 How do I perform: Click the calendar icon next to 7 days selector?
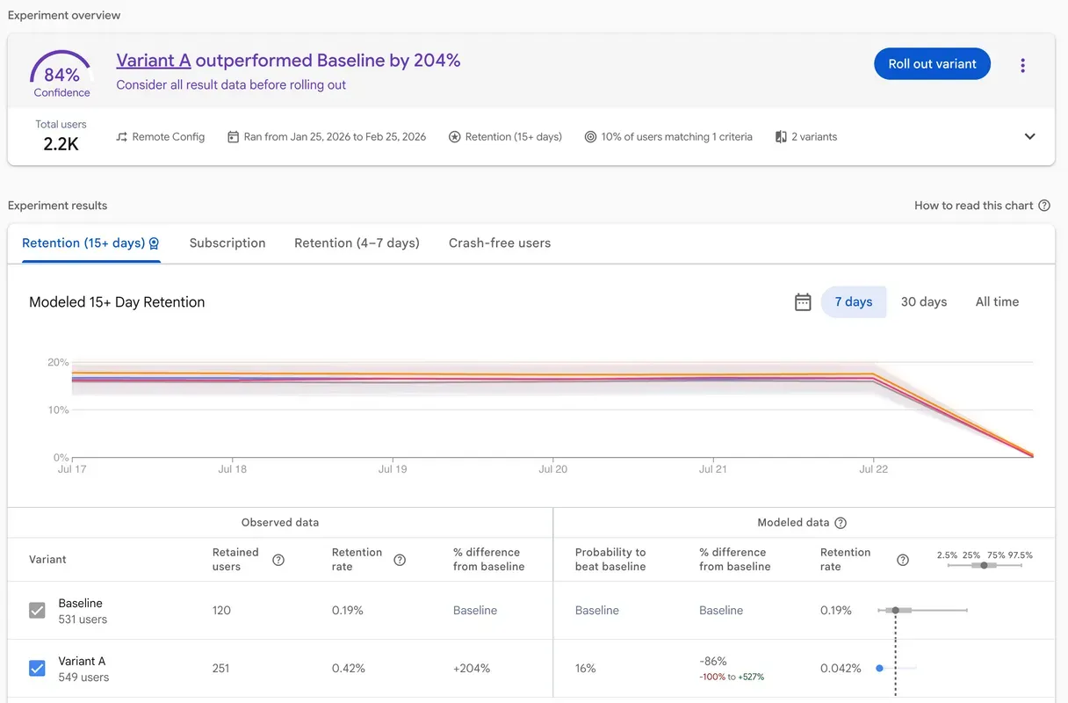pyautogui.click(x=803, y=301)
